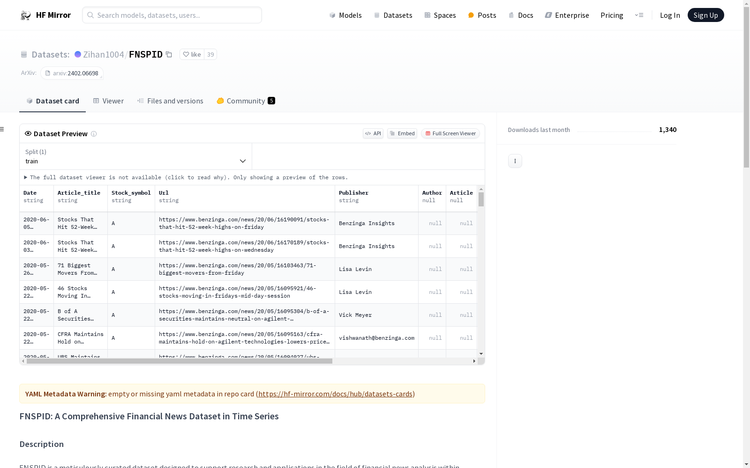Viewport: 750px width, 468px height.
Task: Open the Community tab
Action: click(246, 101)
